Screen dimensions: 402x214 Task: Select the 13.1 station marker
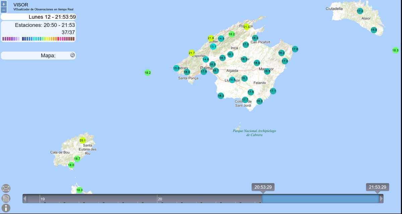click(213, 46)
